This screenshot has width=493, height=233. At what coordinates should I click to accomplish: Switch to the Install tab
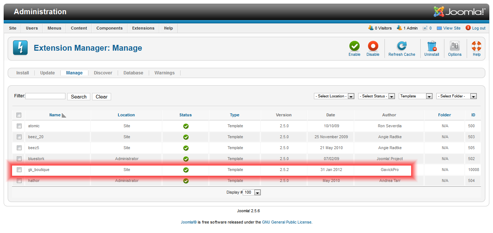pyautogui.click(x=23, y=73)
